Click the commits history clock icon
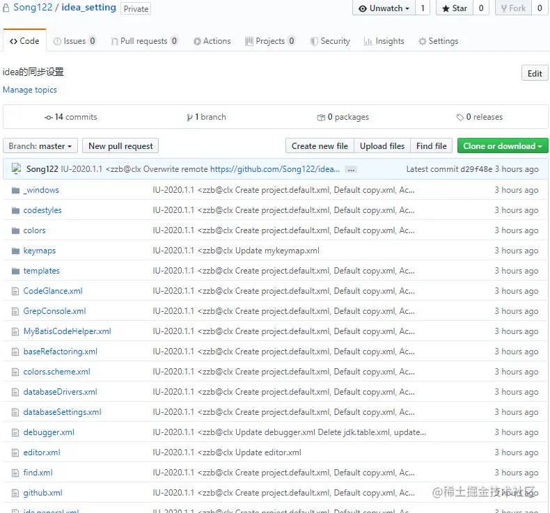Viewport: 550px width, 513px height. point(49,118)
